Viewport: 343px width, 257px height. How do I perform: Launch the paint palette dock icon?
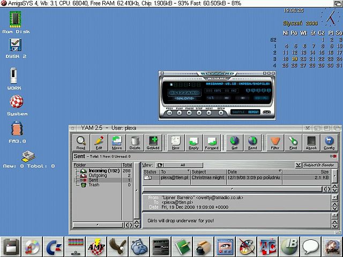247,247
